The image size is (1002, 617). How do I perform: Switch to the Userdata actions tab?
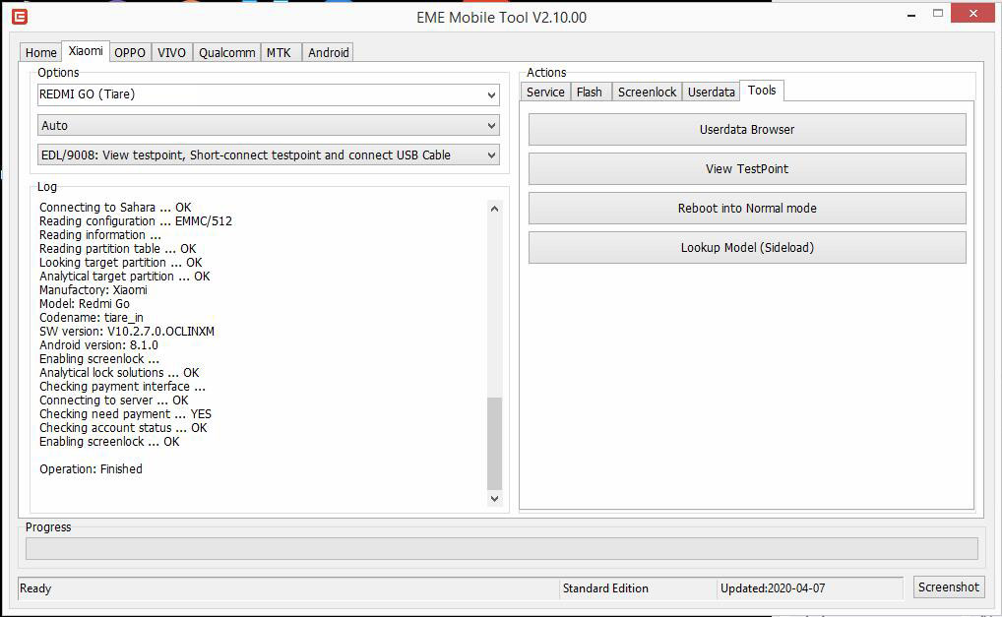tap(712, 92)
